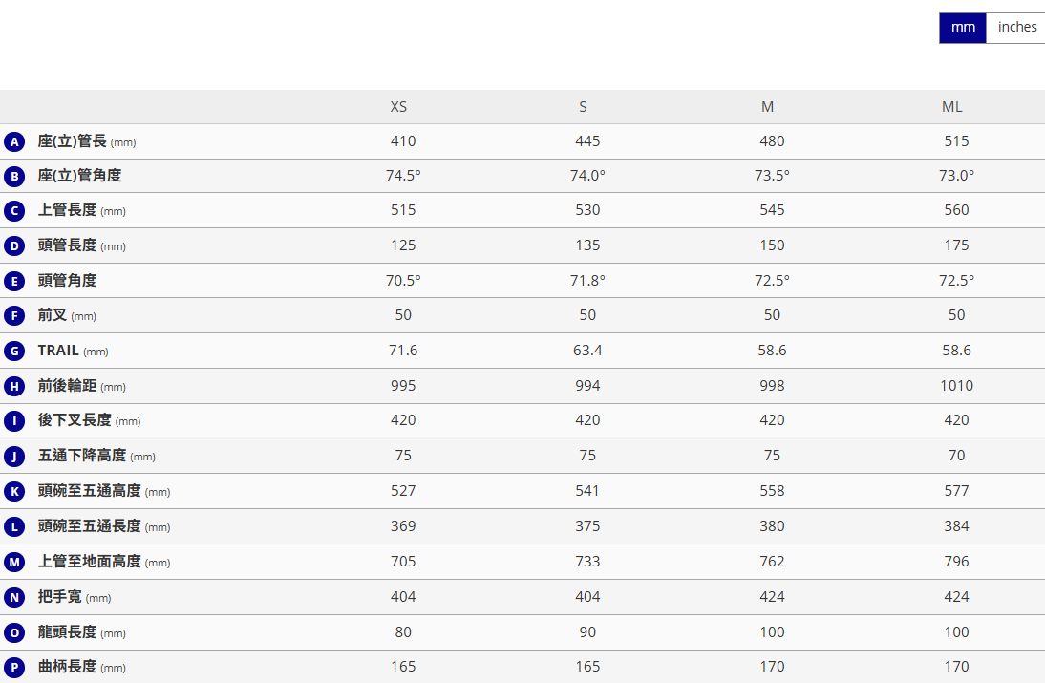Select the N badge for 把手寬

coord(13,598)
